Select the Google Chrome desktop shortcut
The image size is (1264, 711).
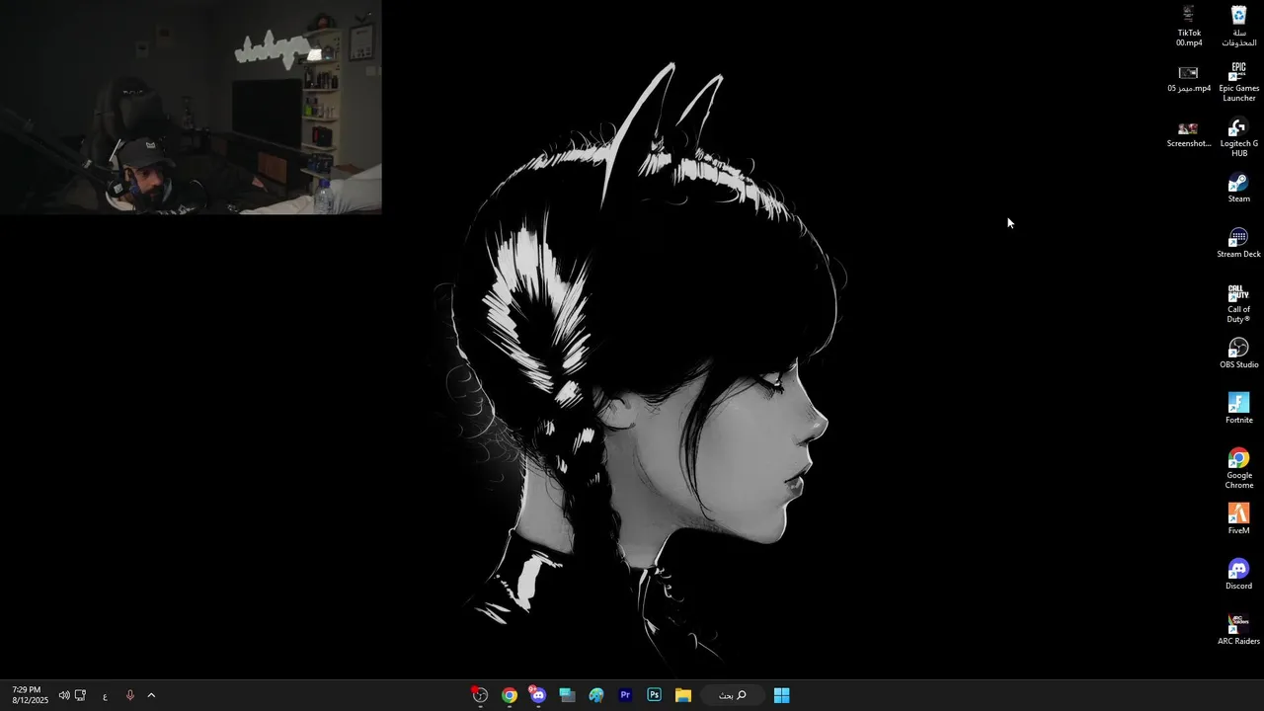click(1238, 469)
